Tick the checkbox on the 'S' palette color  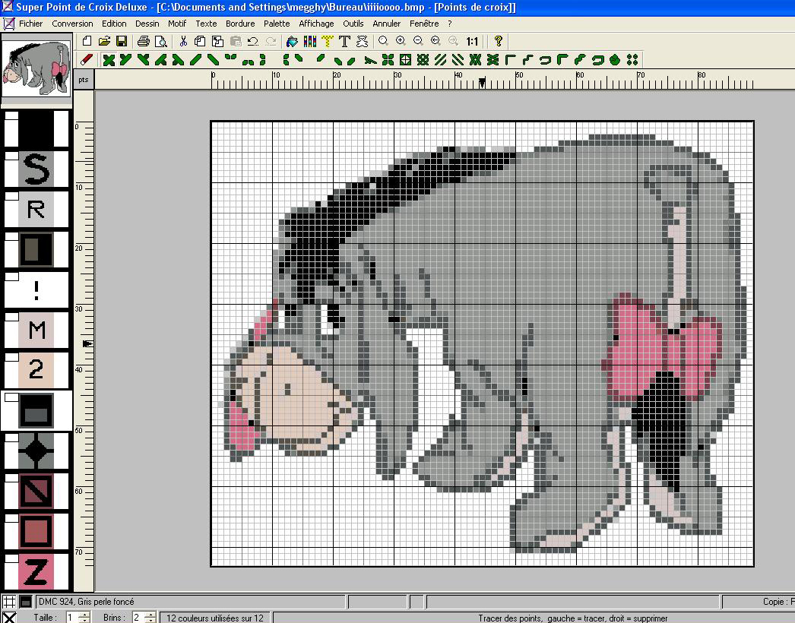(x=11, y=157)
